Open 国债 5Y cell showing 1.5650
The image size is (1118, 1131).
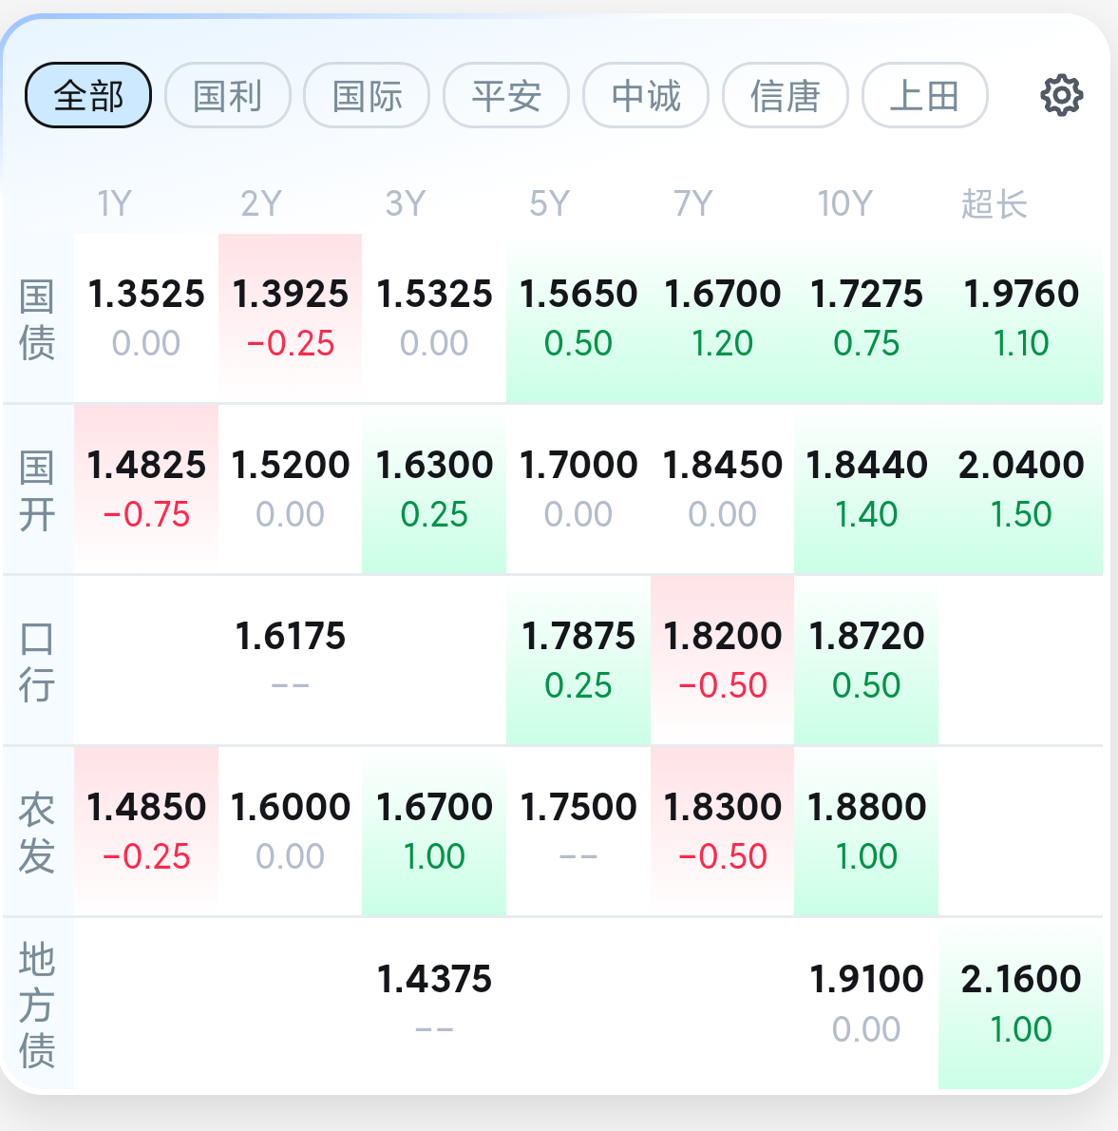[x=578, y=317]
